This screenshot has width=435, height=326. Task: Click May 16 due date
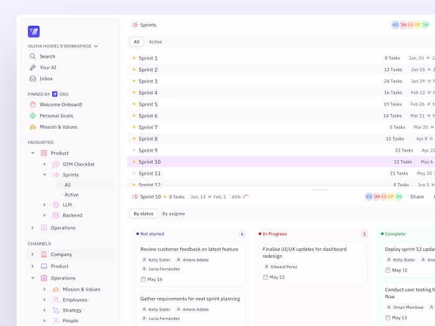[x=152, y=279]
